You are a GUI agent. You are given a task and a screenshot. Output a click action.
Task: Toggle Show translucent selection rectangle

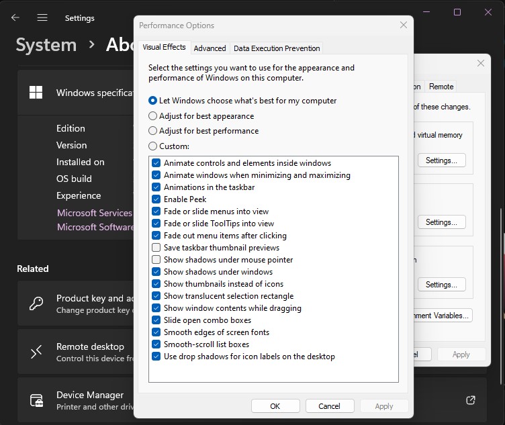point(156,296)
